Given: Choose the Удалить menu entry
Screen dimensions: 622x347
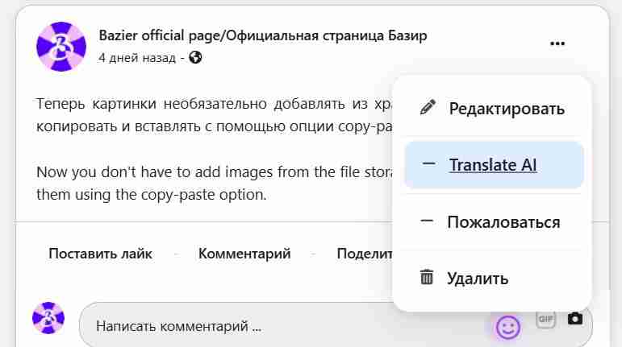Looking at the screenshot, I should pos(478,279).
